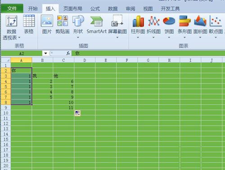Open the Name Box dropdown arrow
Image resolution: width=225 pixels, height=170 pixels.
coord(45,53)
